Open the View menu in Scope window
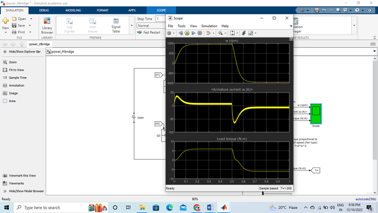 click(193, 26)
